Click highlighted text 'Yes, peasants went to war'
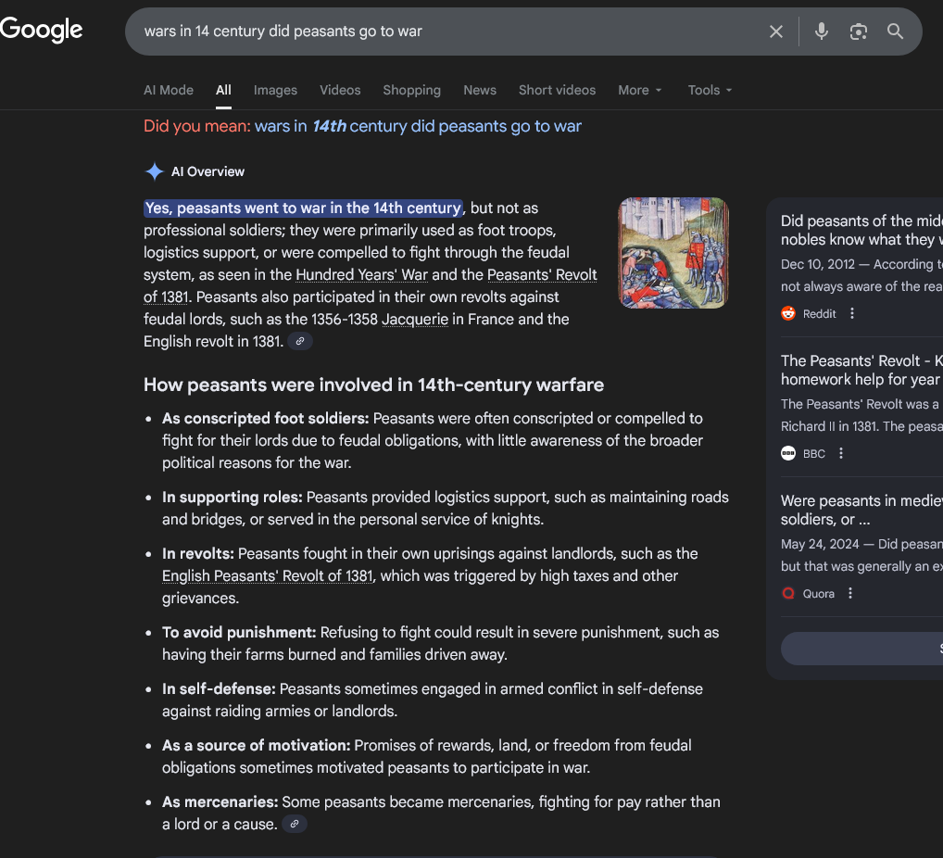Screen dimensions: 943x858 click(303, 208)
